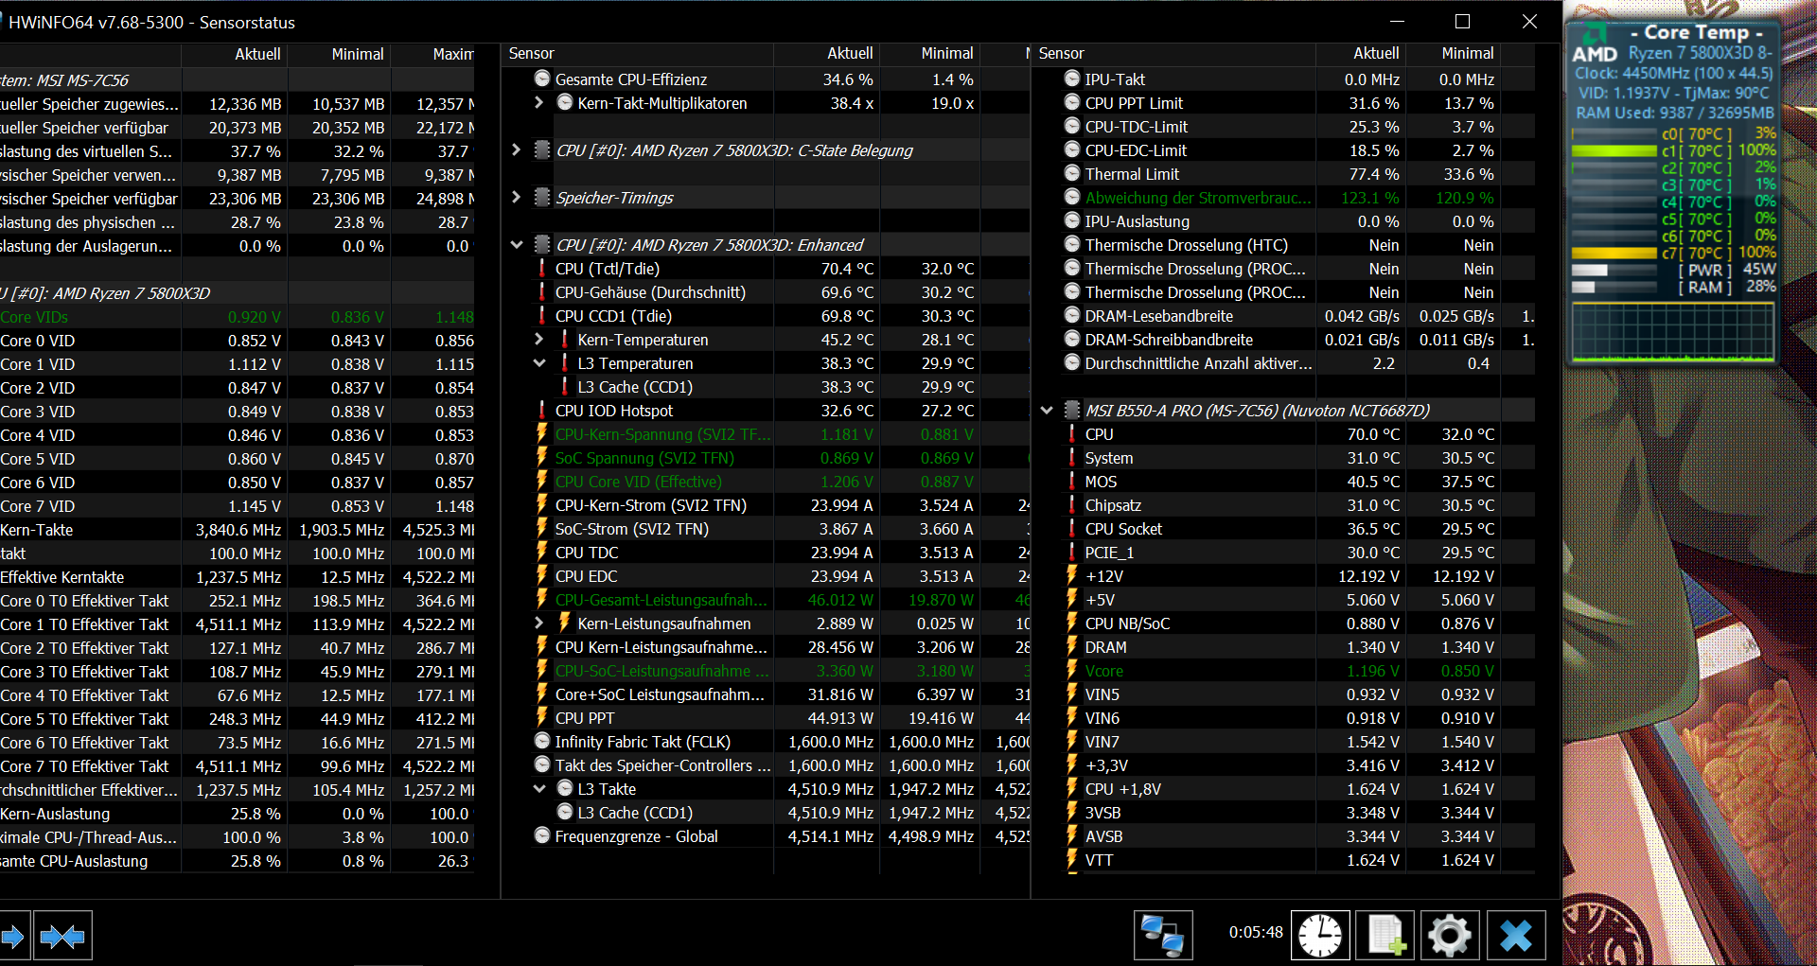Click the clock reset-timer icon
Image resolution: width=1817 pixels, height=966 pixels.
[1319, 936]
